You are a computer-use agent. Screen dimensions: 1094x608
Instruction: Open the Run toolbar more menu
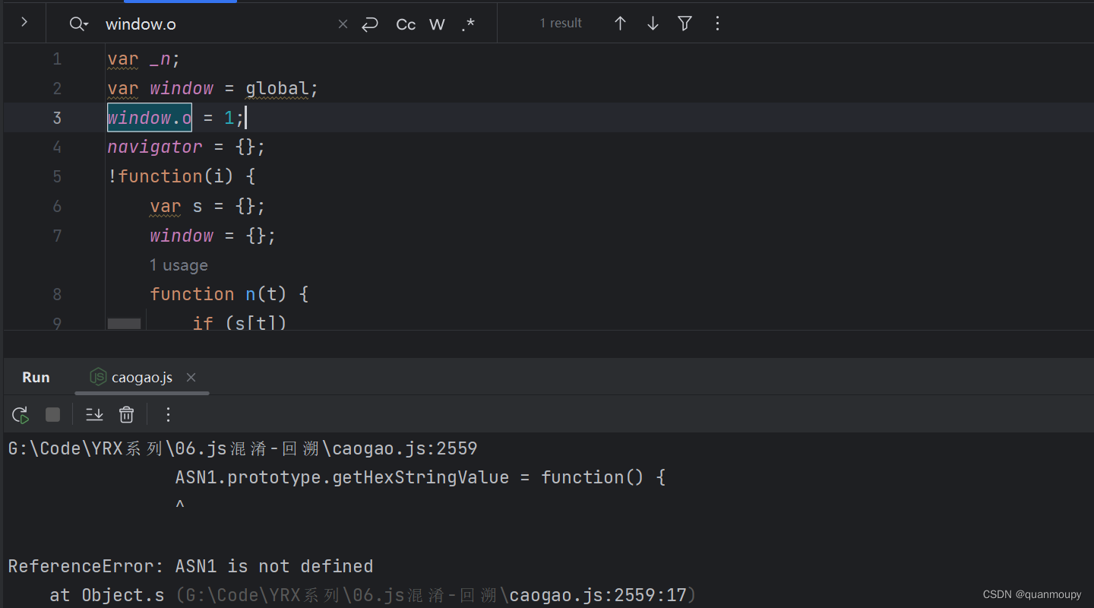tap(169, 414)
